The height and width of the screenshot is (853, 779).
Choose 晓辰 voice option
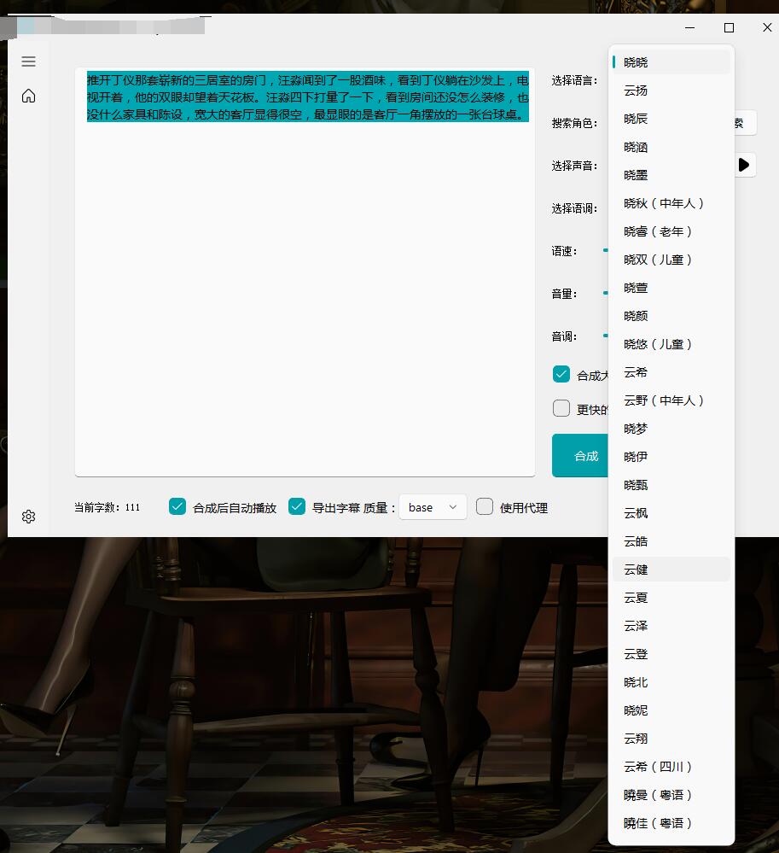click(671, 119)
